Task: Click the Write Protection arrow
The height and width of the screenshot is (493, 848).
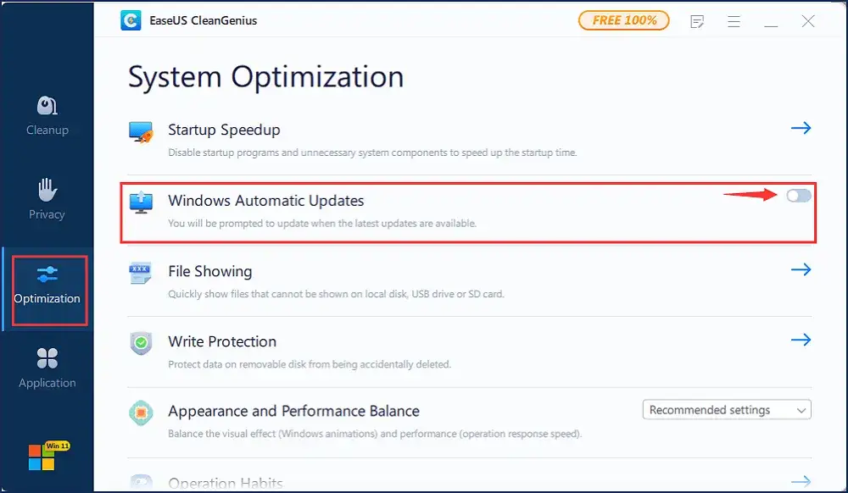Action: pyautogui.click(x=801, y=340)
